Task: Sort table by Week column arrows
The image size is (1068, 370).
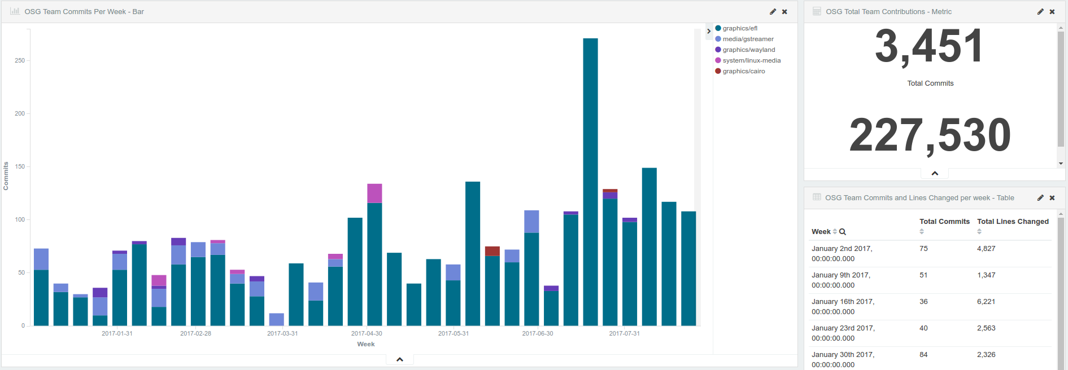Action: (x=835, y=232)
